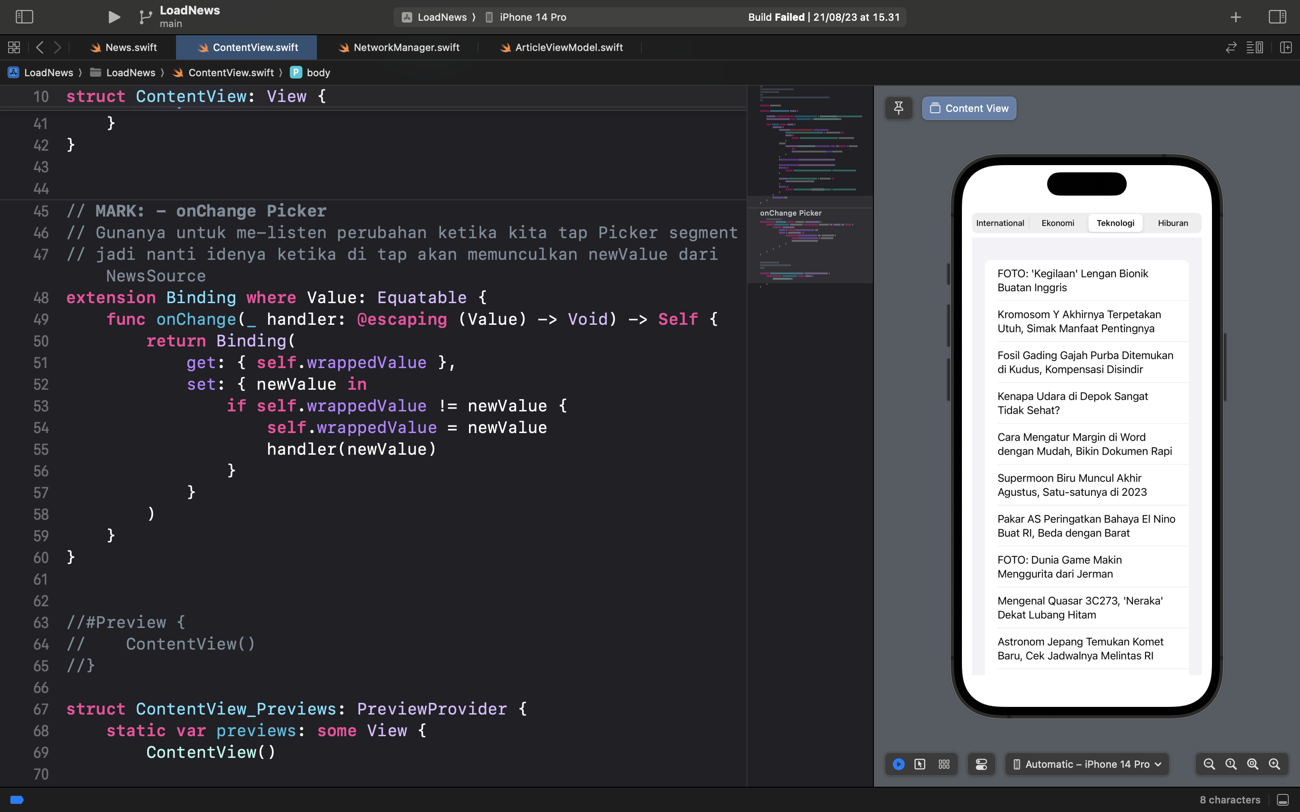Click the Run button to build project
1300x812 pixels.
(111, 17)
